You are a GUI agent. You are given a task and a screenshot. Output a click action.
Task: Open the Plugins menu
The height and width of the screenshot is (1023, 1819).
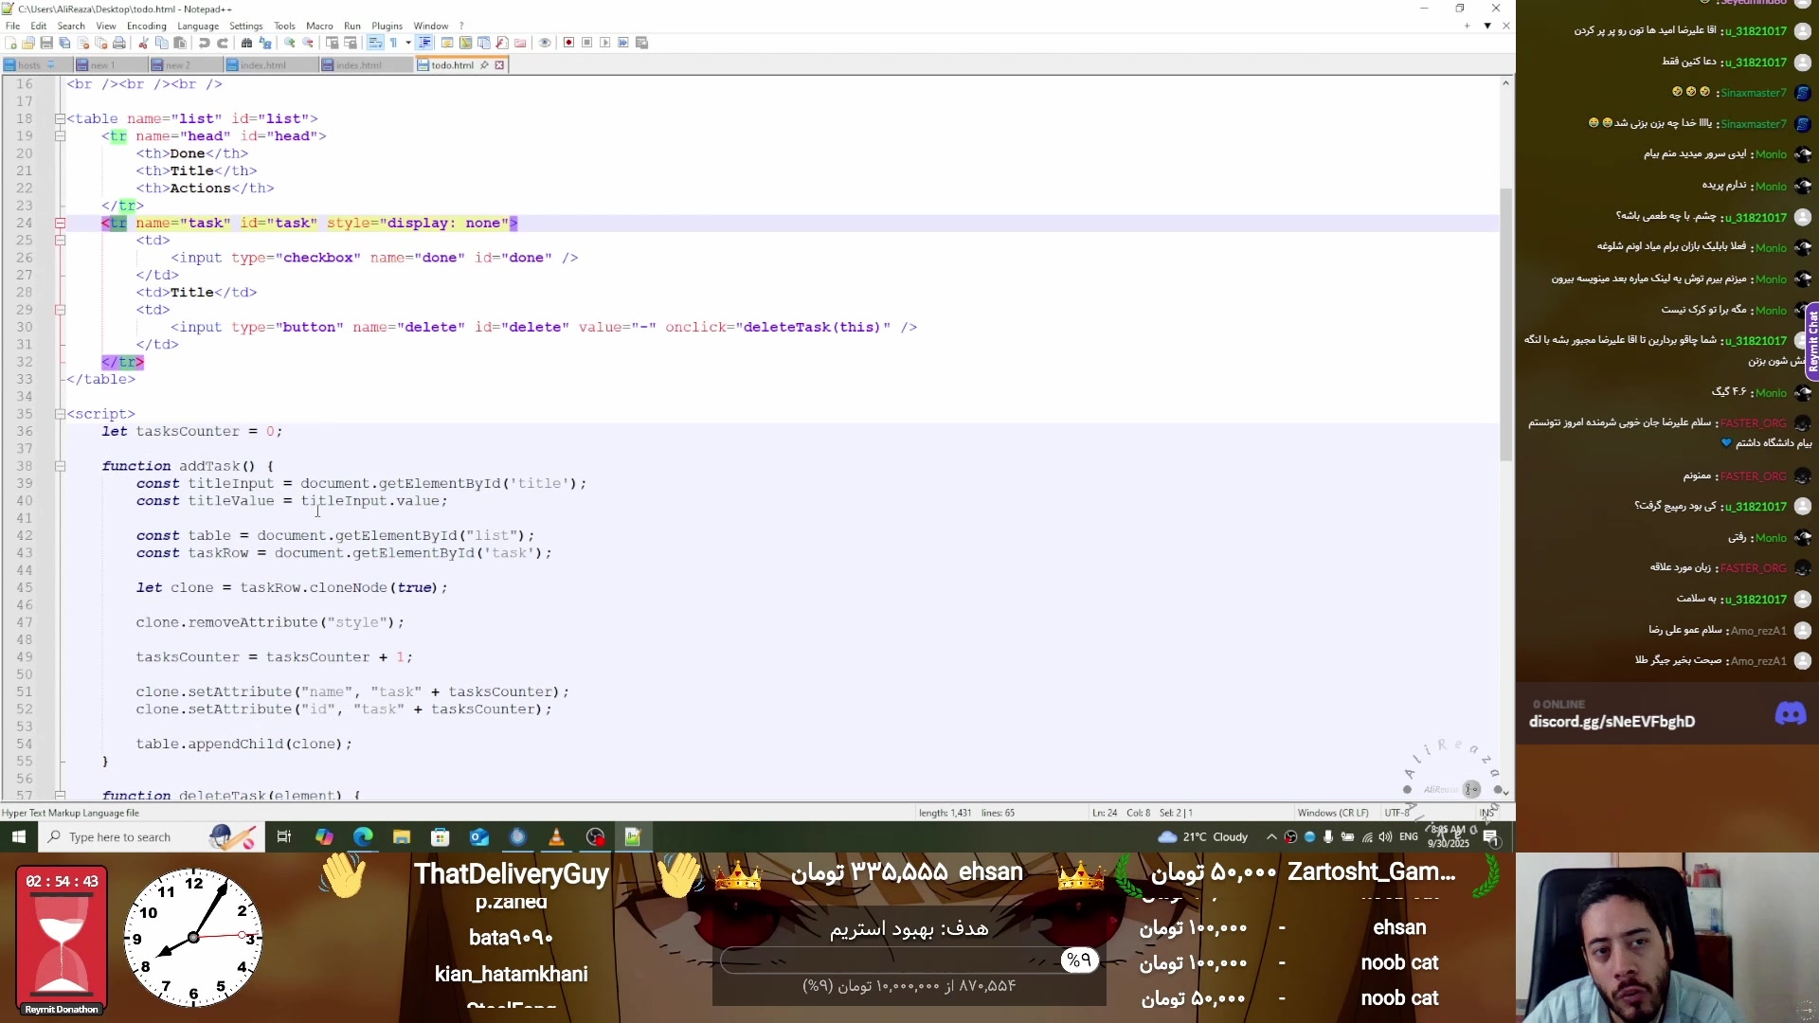coord(387,26)
